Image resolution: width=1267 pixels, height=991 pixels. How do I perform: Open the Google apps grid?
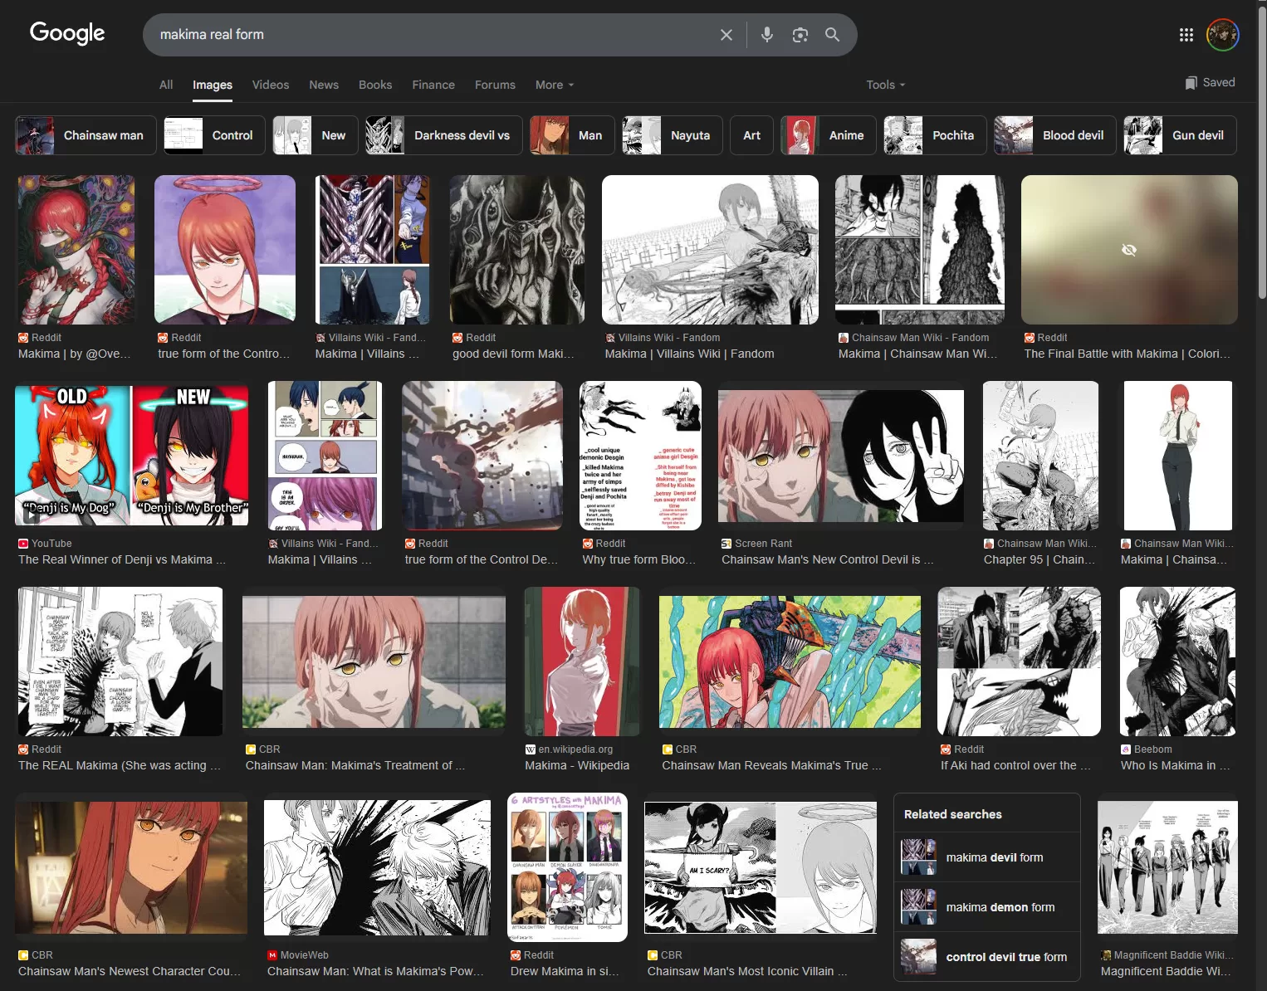pos(1186,35)
